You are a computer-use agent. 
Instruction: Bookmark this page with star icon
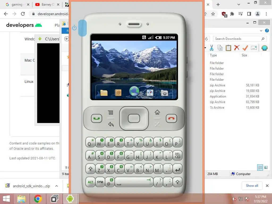point(213,14)
